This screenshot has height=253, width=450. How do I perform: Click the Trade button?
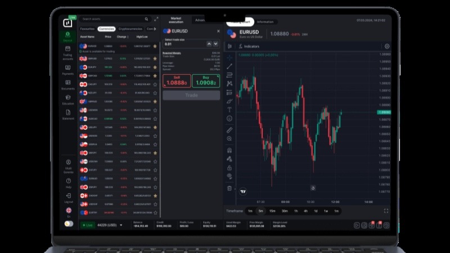(191, 95)
